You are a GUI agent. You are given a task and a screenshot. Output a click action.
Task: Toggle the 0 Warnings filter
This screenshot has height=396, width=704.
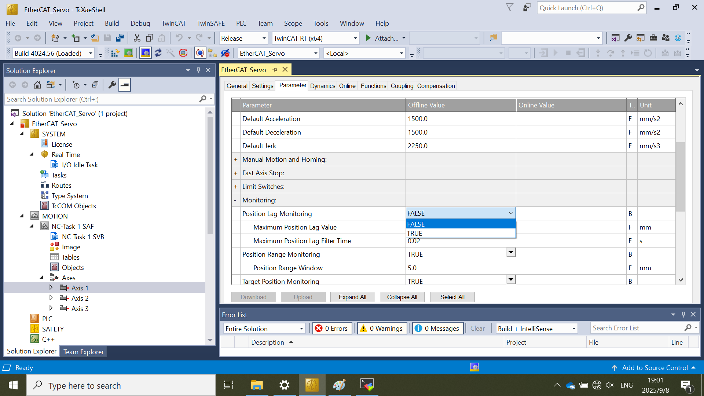(382, 329)
